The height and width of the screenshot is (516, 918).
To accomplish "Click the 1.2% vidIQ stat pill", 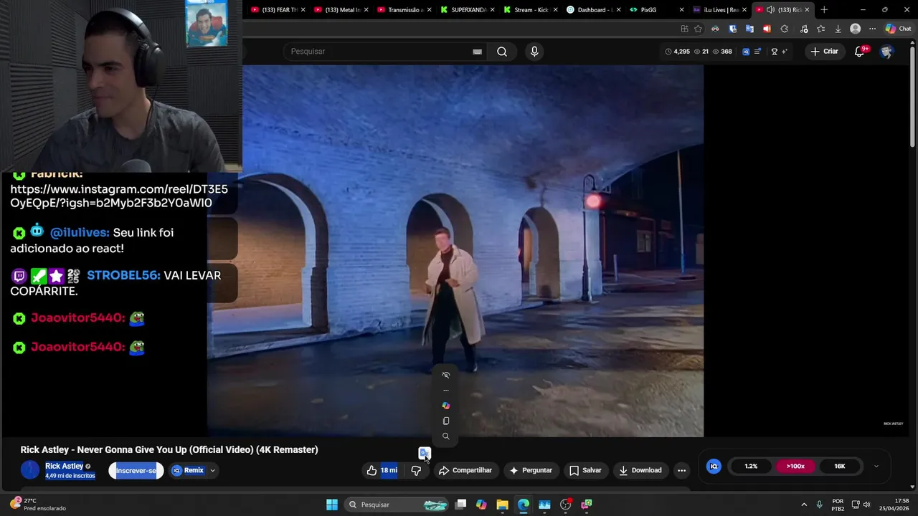I will click(751, 466).
